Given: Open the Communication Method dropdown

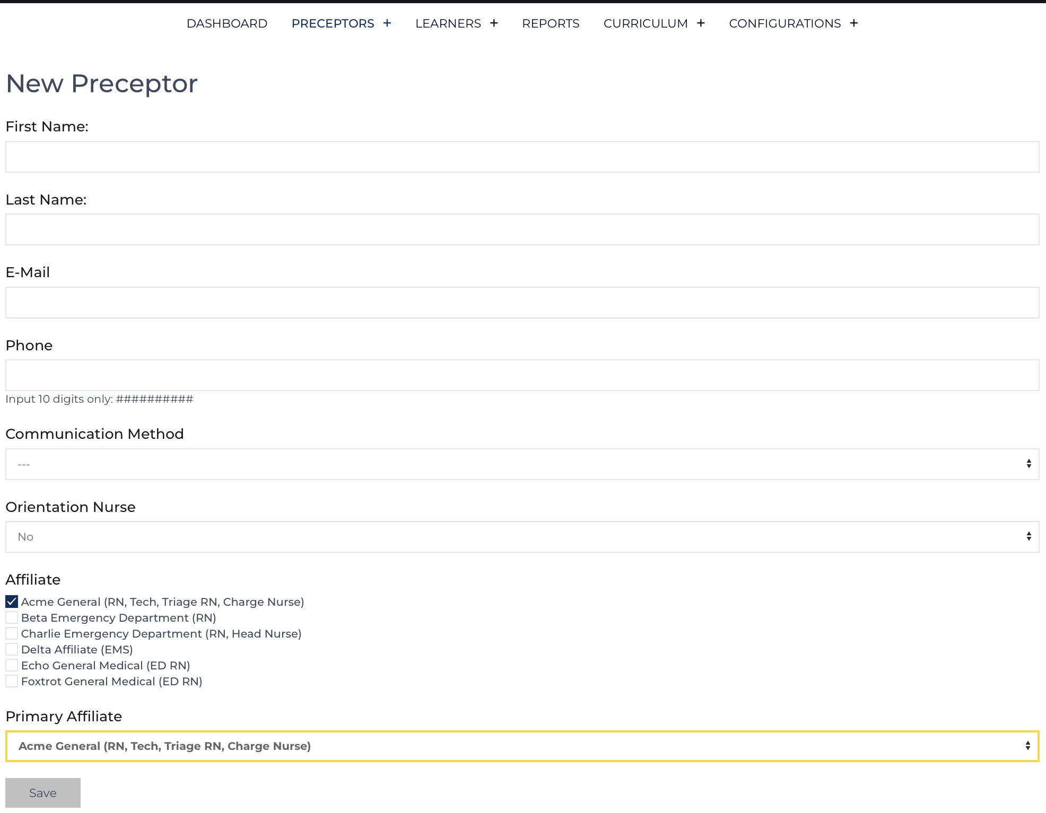Looking at the screenshot, I should pos(522,464).
